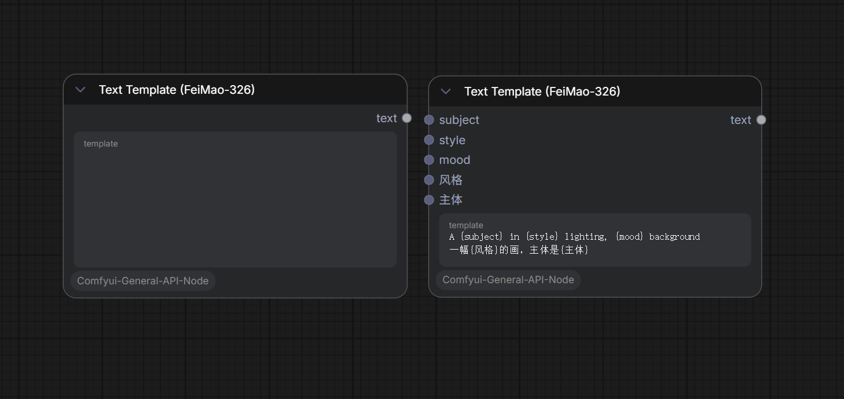
Task: Click the left node's text output socket
Action: pos(407,118)
